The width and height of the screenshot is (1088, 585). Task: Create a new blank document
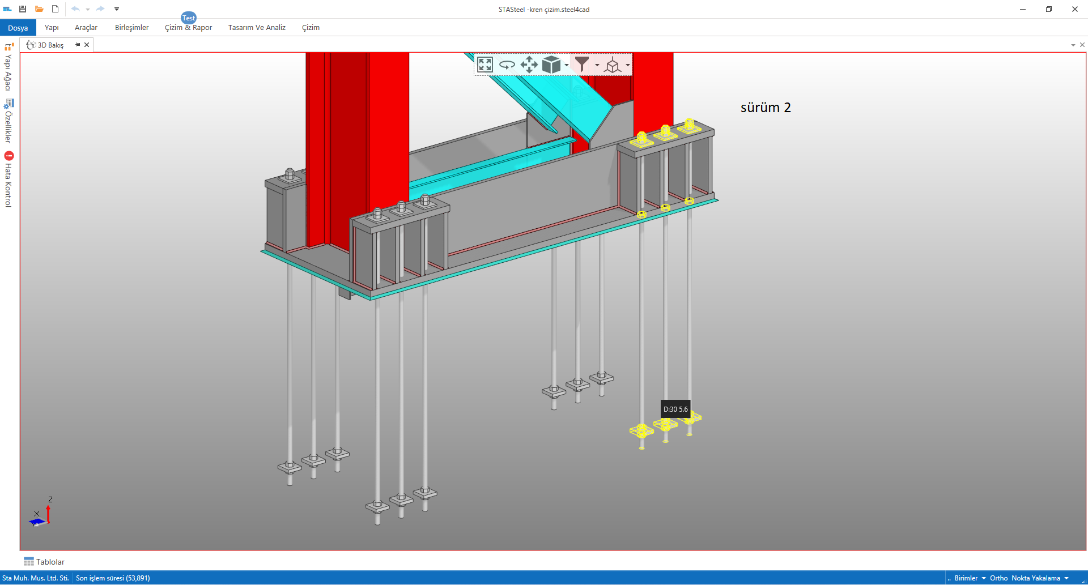(55, 9)
